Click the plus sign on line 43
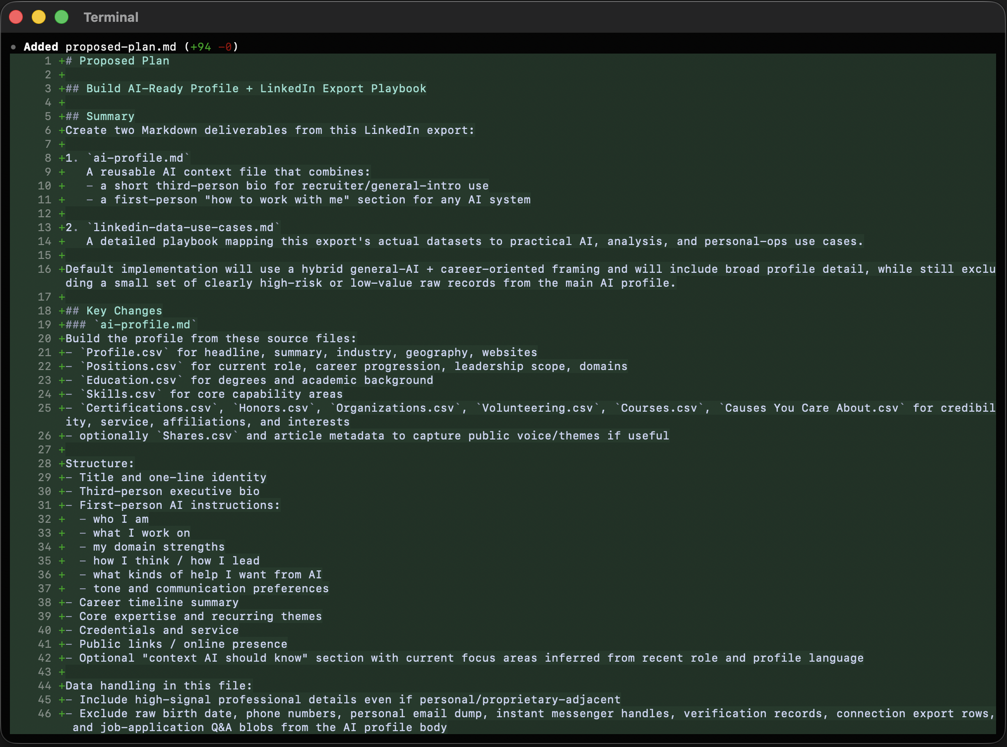Image resolution: width=1007 pixels, height=747 pixels. [62, 672]
